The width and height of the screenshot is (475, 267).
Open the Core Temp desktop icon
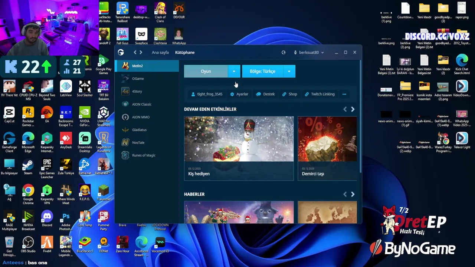[85, 218]
